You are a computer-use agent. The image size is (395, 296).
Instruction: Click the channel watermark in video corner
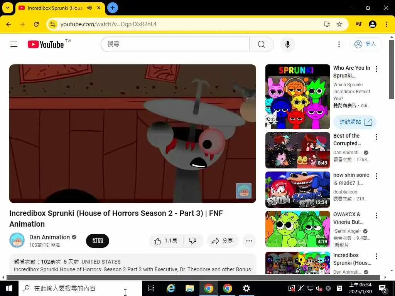coord(244,191)
